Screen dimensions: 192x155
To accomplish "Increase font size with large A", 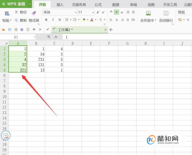I will [98, 12].
